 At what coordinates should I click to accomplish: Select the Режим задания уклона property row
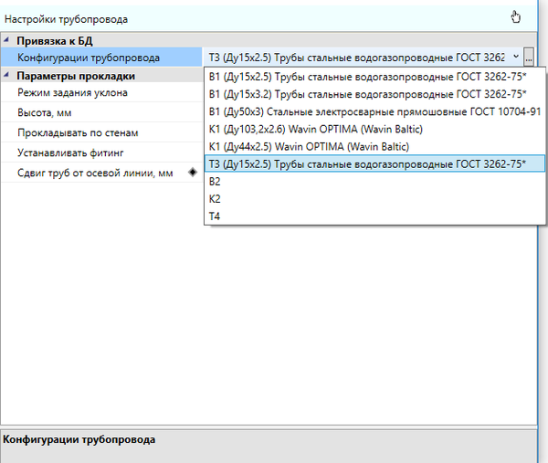pos(72,92)
